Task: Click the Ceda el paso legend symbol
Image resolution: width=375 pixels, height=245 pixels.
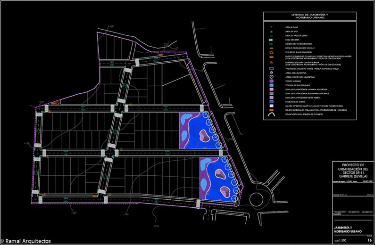Action: click(273, 28)
